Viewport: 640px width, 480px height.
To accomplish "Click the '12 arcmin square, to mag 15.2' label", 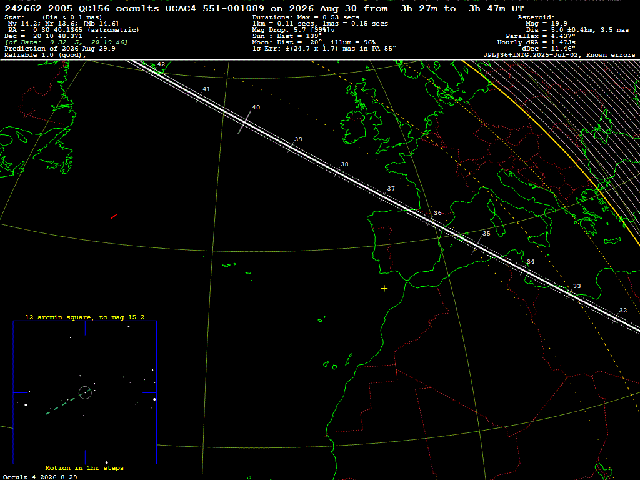I will (84, 317).
